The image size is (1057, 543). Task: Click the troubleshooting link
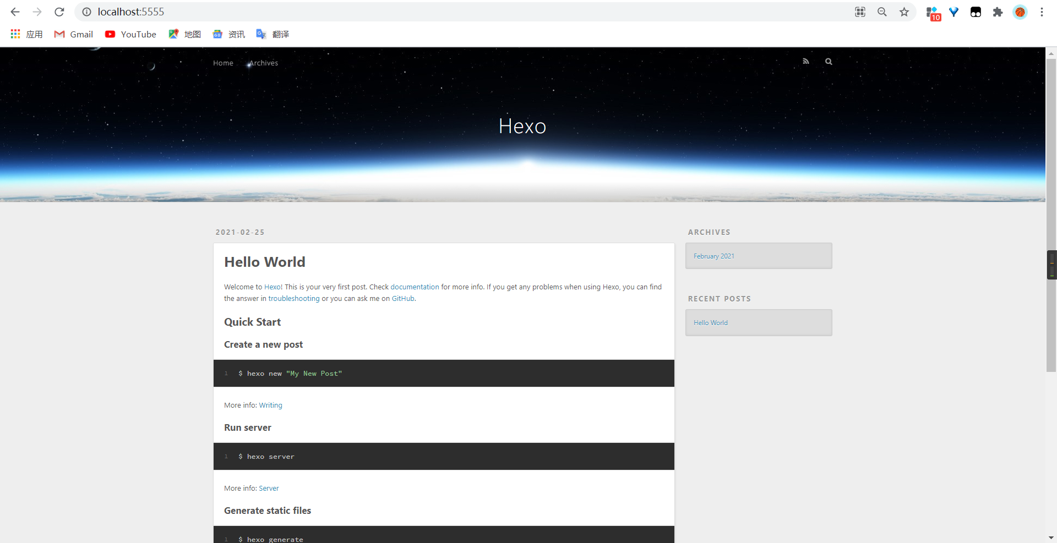pos(293,299)
